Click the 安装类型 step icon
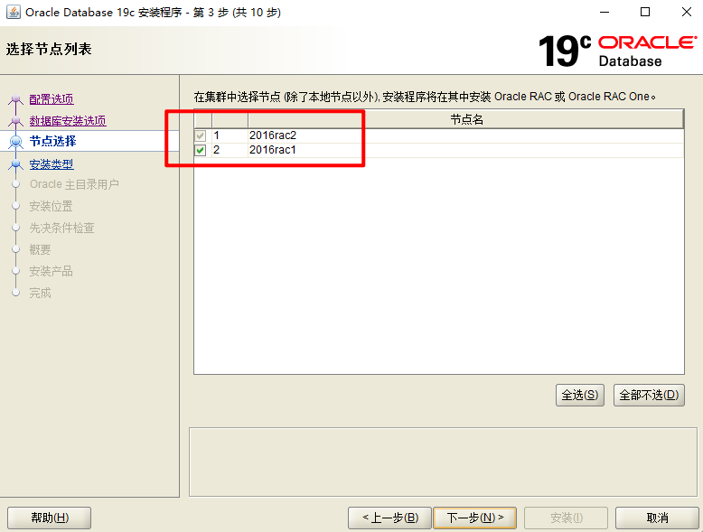This screenshot has height=532, width=703. click(x=15, y=164)
